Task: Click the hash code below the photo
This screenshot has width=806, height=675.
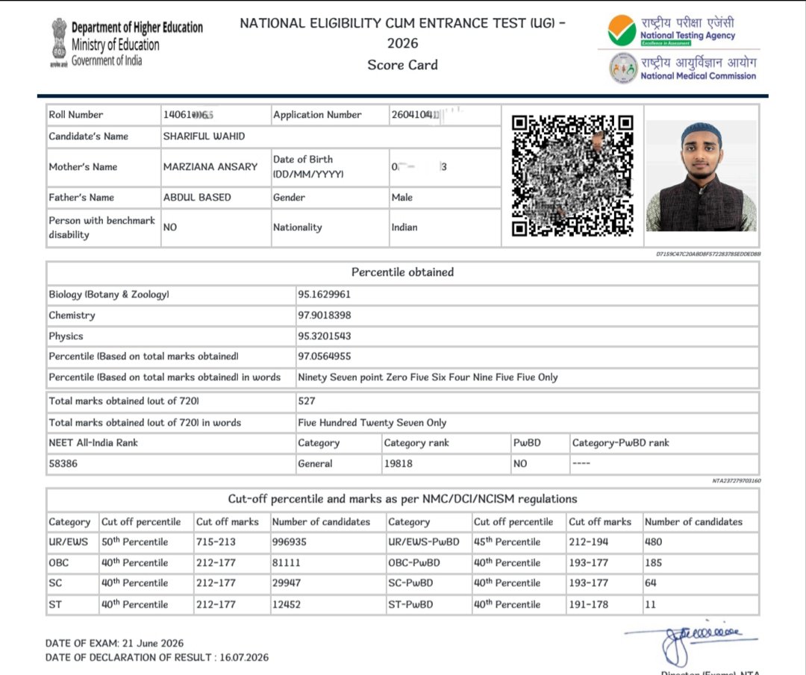Action: 708,254
